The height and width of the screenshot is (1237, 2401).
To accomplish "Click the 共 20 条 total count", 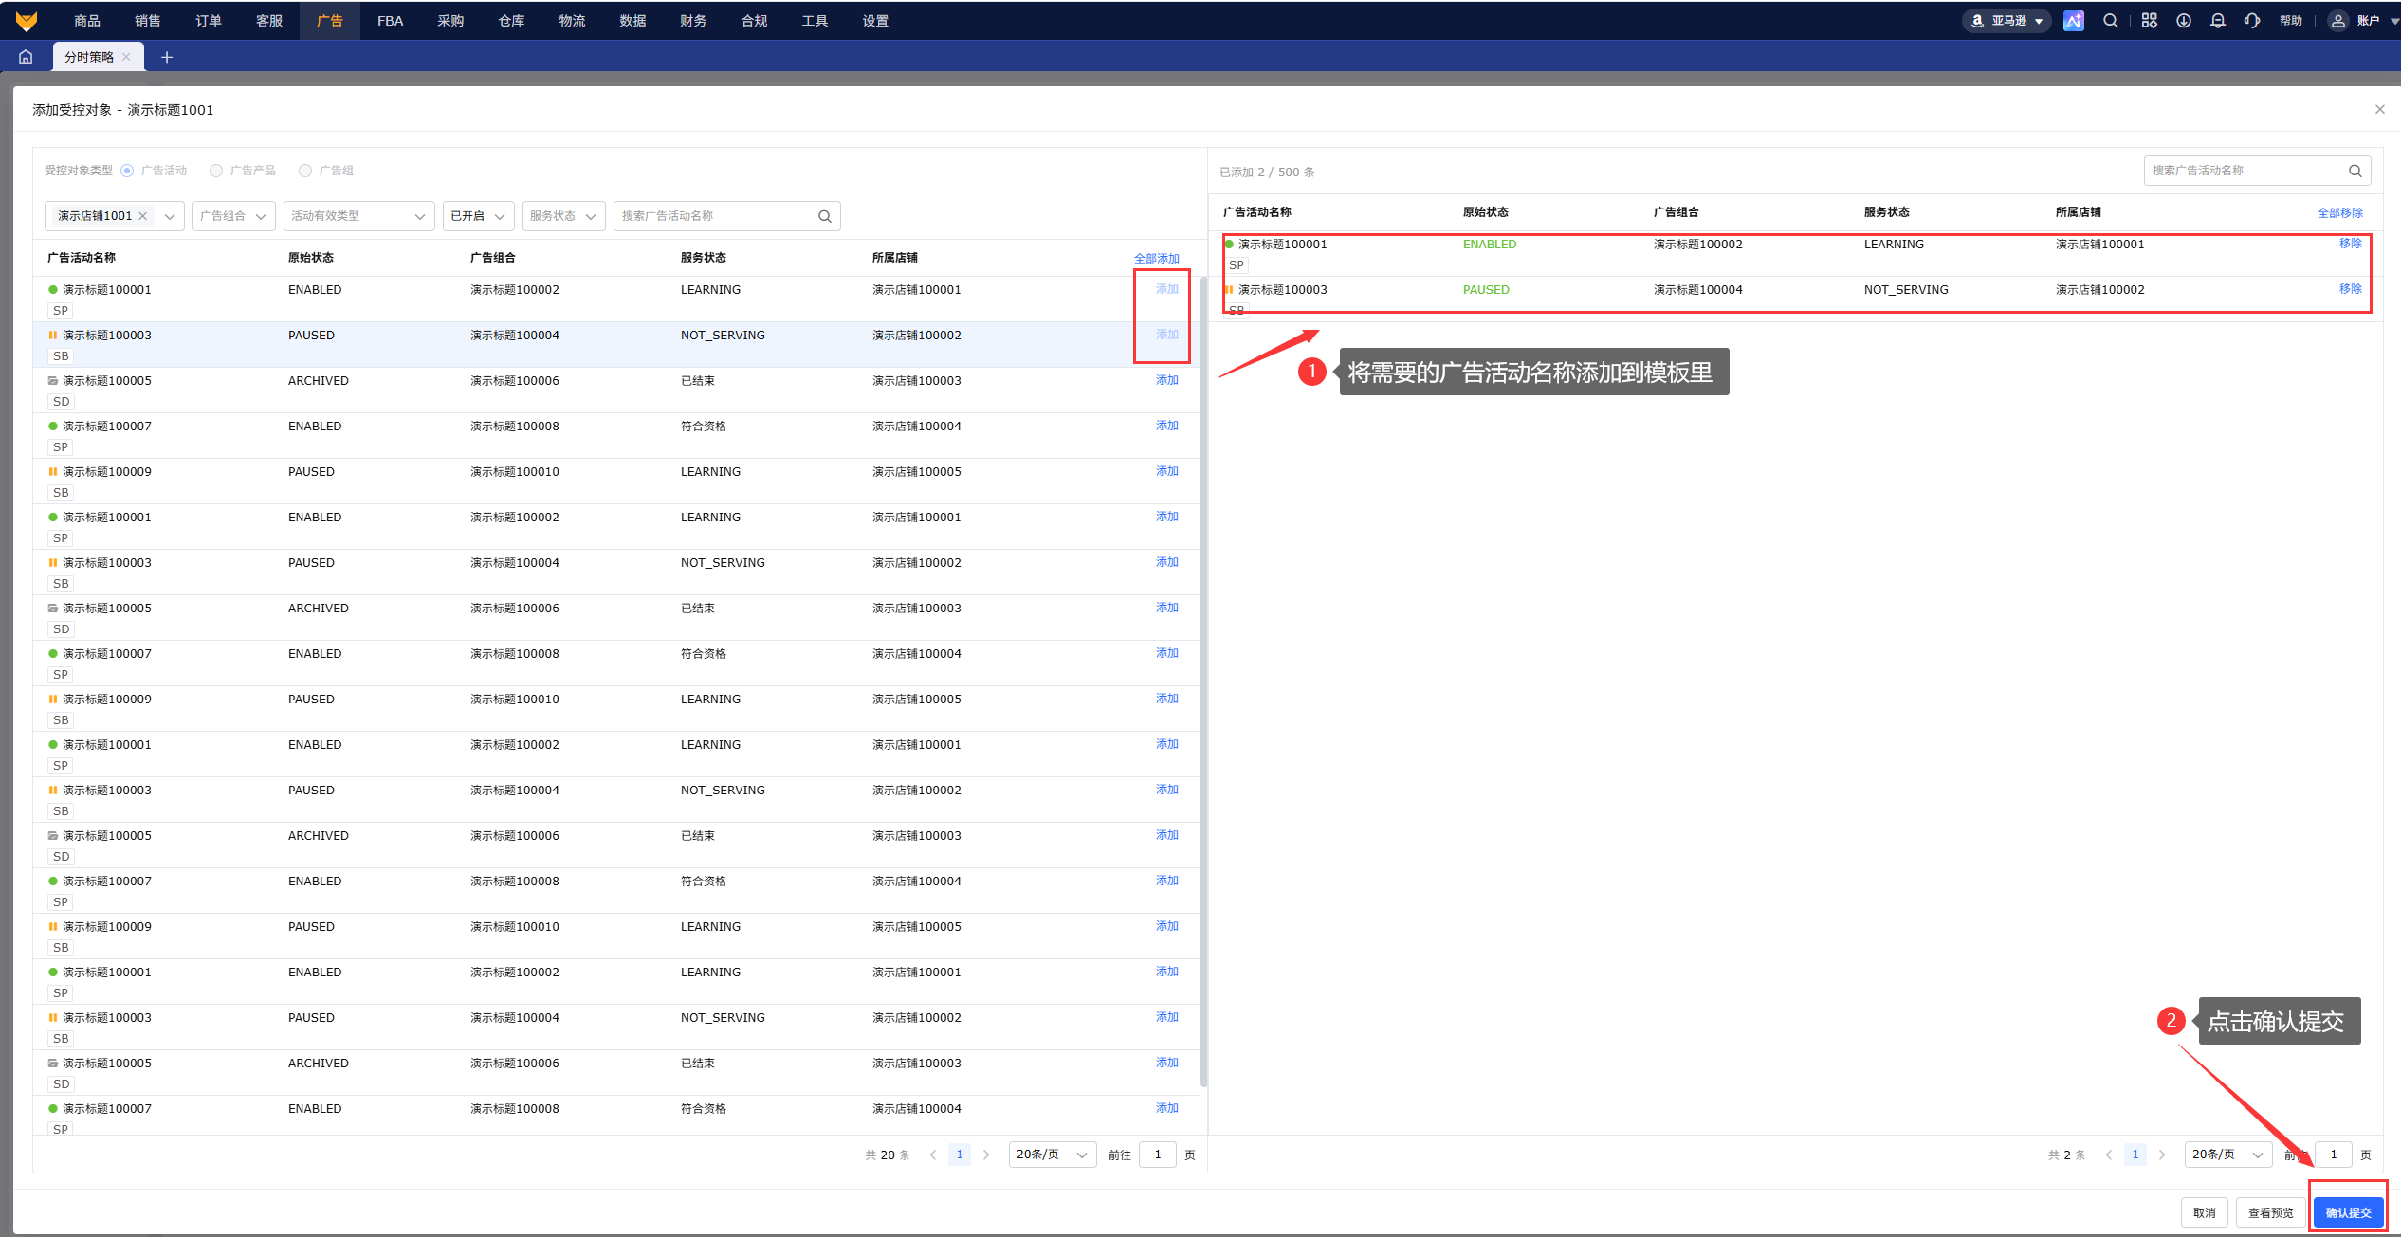I will [x=888, y=1155].
